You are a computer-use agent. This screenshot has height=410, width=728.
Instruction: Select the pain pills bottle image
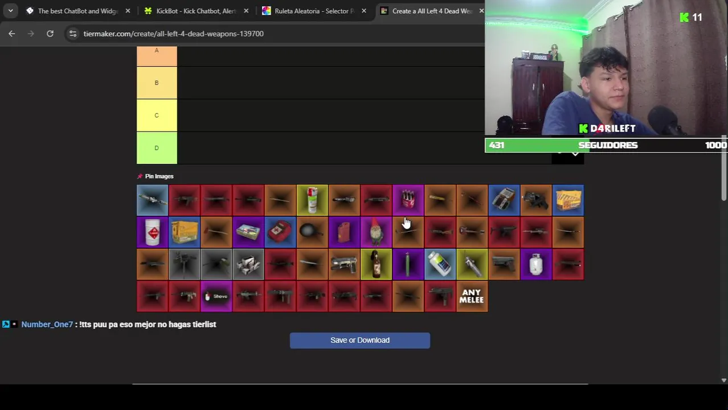click(x=440, y=264)
